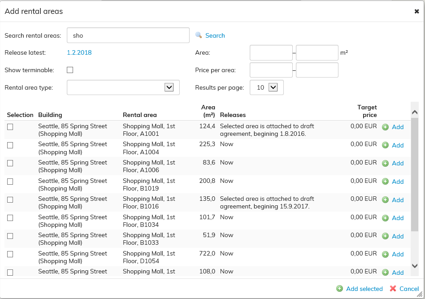This screenshot has width=425, height=299.
Task: Click green plus icon for A1001 row
Action: click(x=385, y=127)
